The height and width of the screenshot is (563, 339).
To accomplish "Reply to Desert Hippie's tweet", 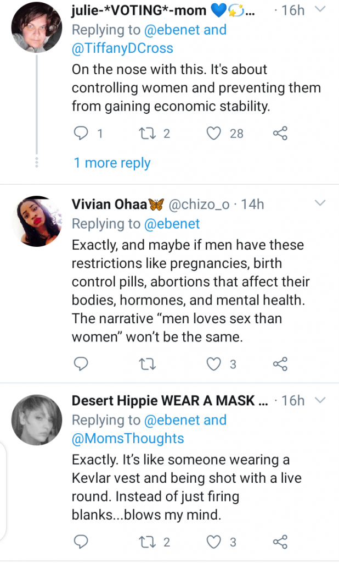I will [81, 542].
